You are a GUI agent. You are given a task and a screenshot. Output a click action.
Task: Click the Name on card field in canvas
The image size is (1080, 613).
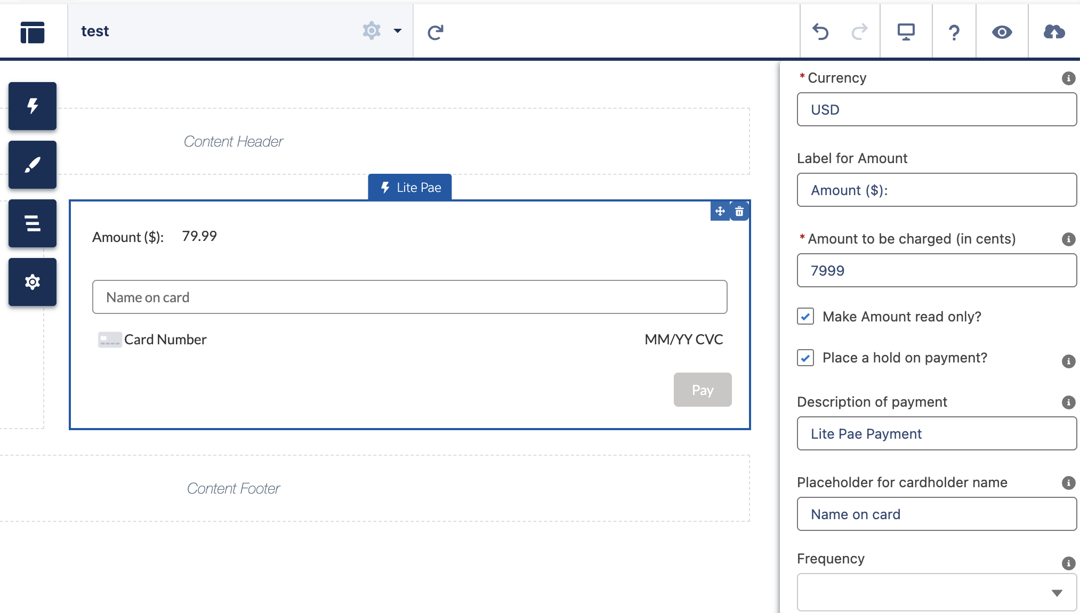click(410, 297)
